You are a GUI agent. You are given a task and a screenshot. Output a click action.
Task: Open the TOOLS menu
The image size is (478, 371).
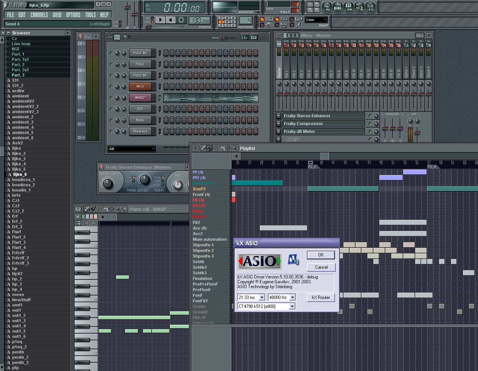pos(90,15)
